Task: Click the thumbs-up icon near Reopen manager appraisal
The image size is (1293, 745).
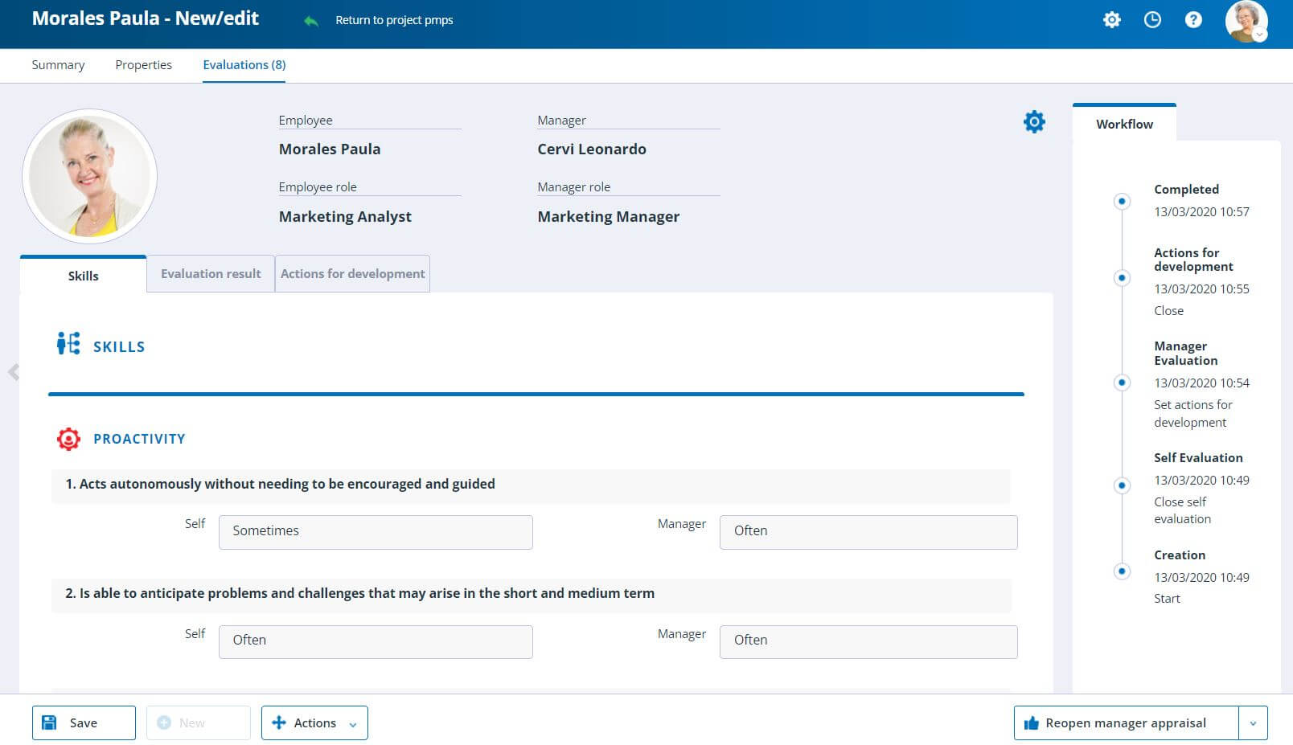Action: 1031,722
